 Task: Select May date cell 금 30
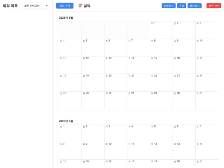[184, 100]
